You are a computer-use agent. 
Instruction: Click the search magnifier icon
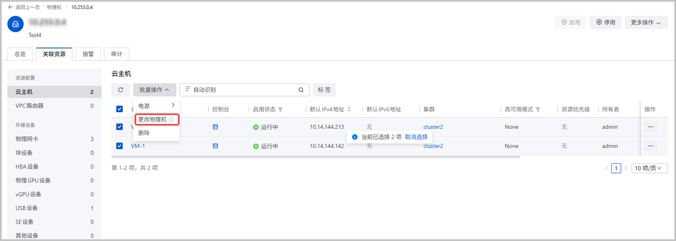[301, 90]
